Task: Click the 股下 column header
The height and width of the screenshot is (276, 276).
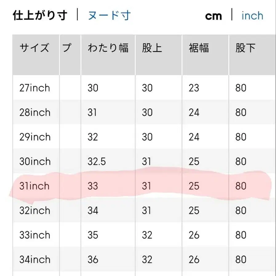Action: coord(244,47)
